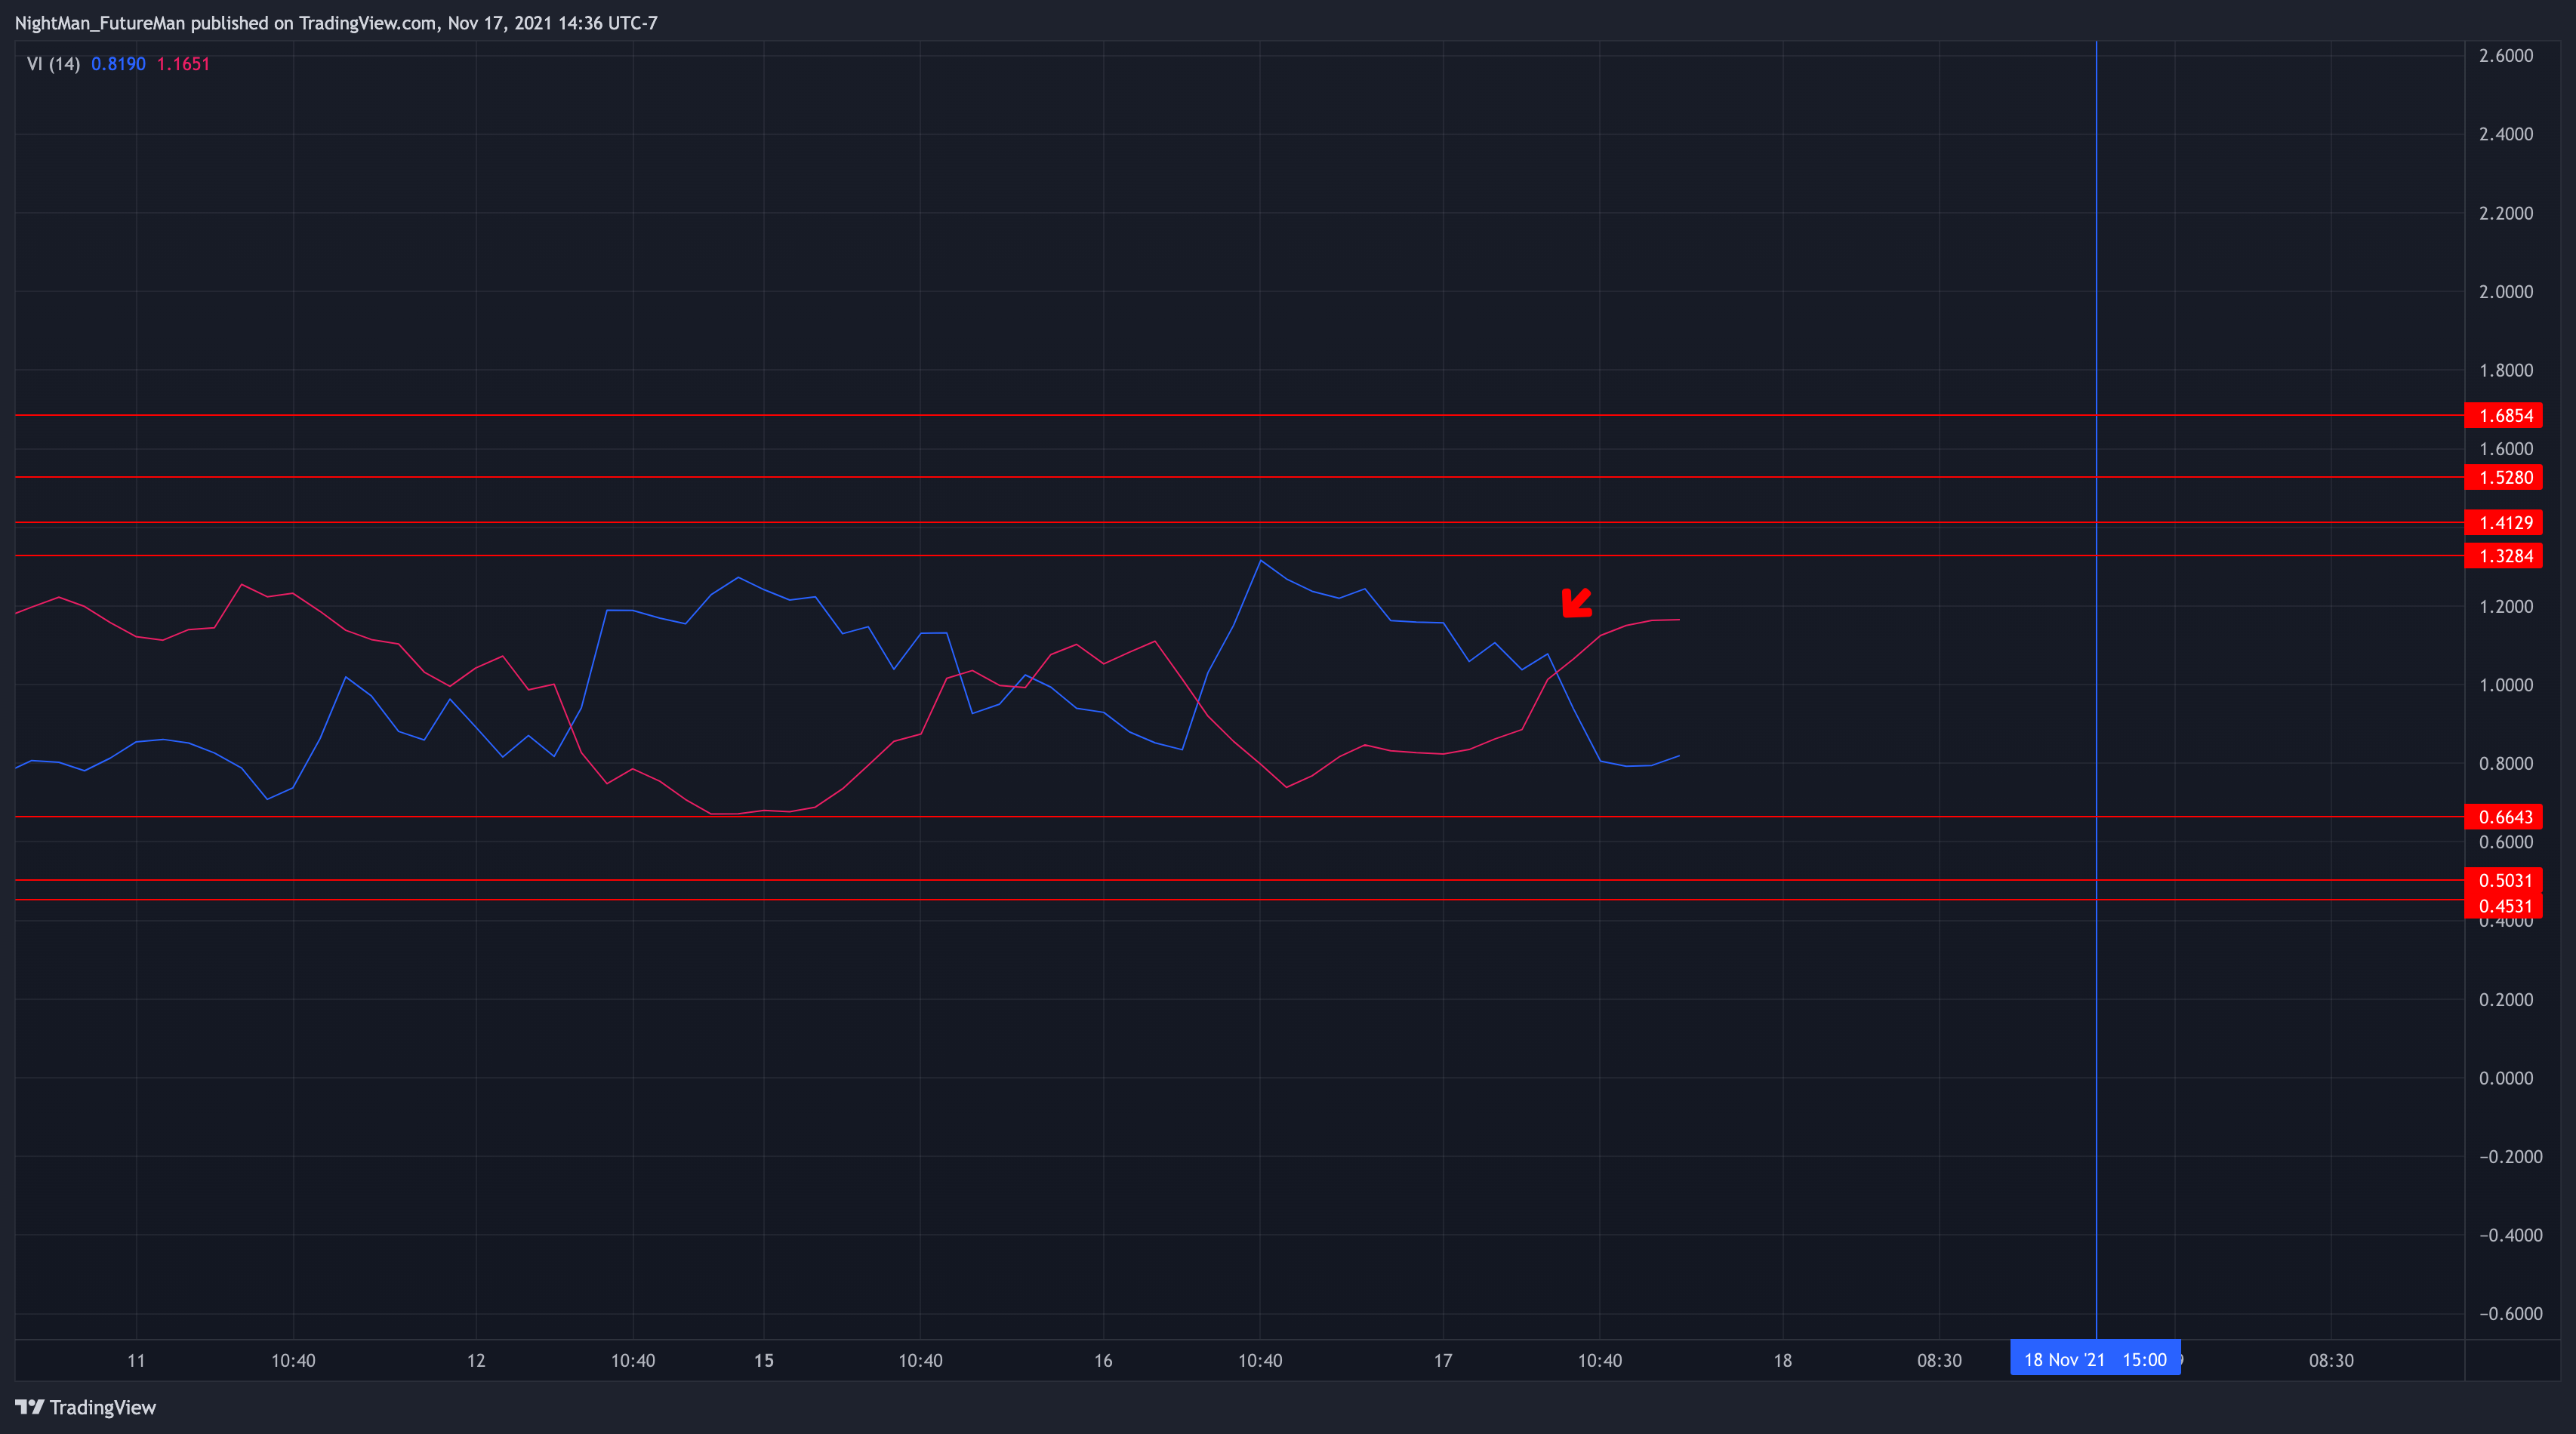This screenshot has width=2576, height=1434.
Task: Click the −0.6000 price scale value
Action: click(x=2510, y=1314)
